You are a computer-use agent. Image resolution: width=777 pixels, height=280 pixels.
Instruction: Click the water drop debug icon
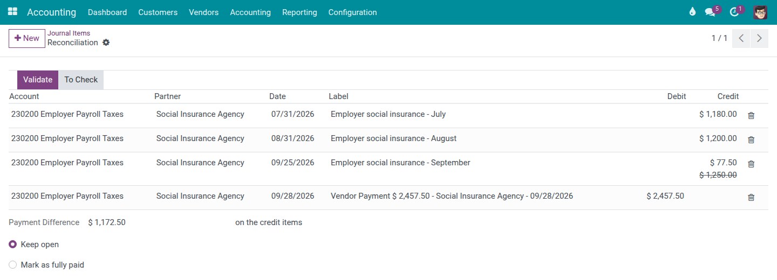click(x=692, y=12)
